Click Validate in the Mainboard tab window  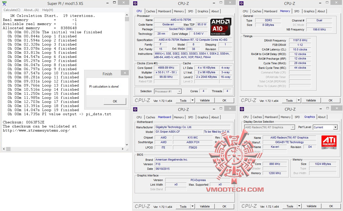[205, 206]
